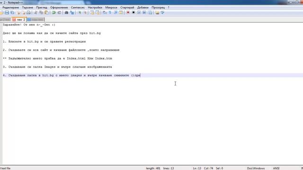Click 'Dos\Windows' line-ending status entry
This screenshot has width=303, height=170.
pos(256,168)
